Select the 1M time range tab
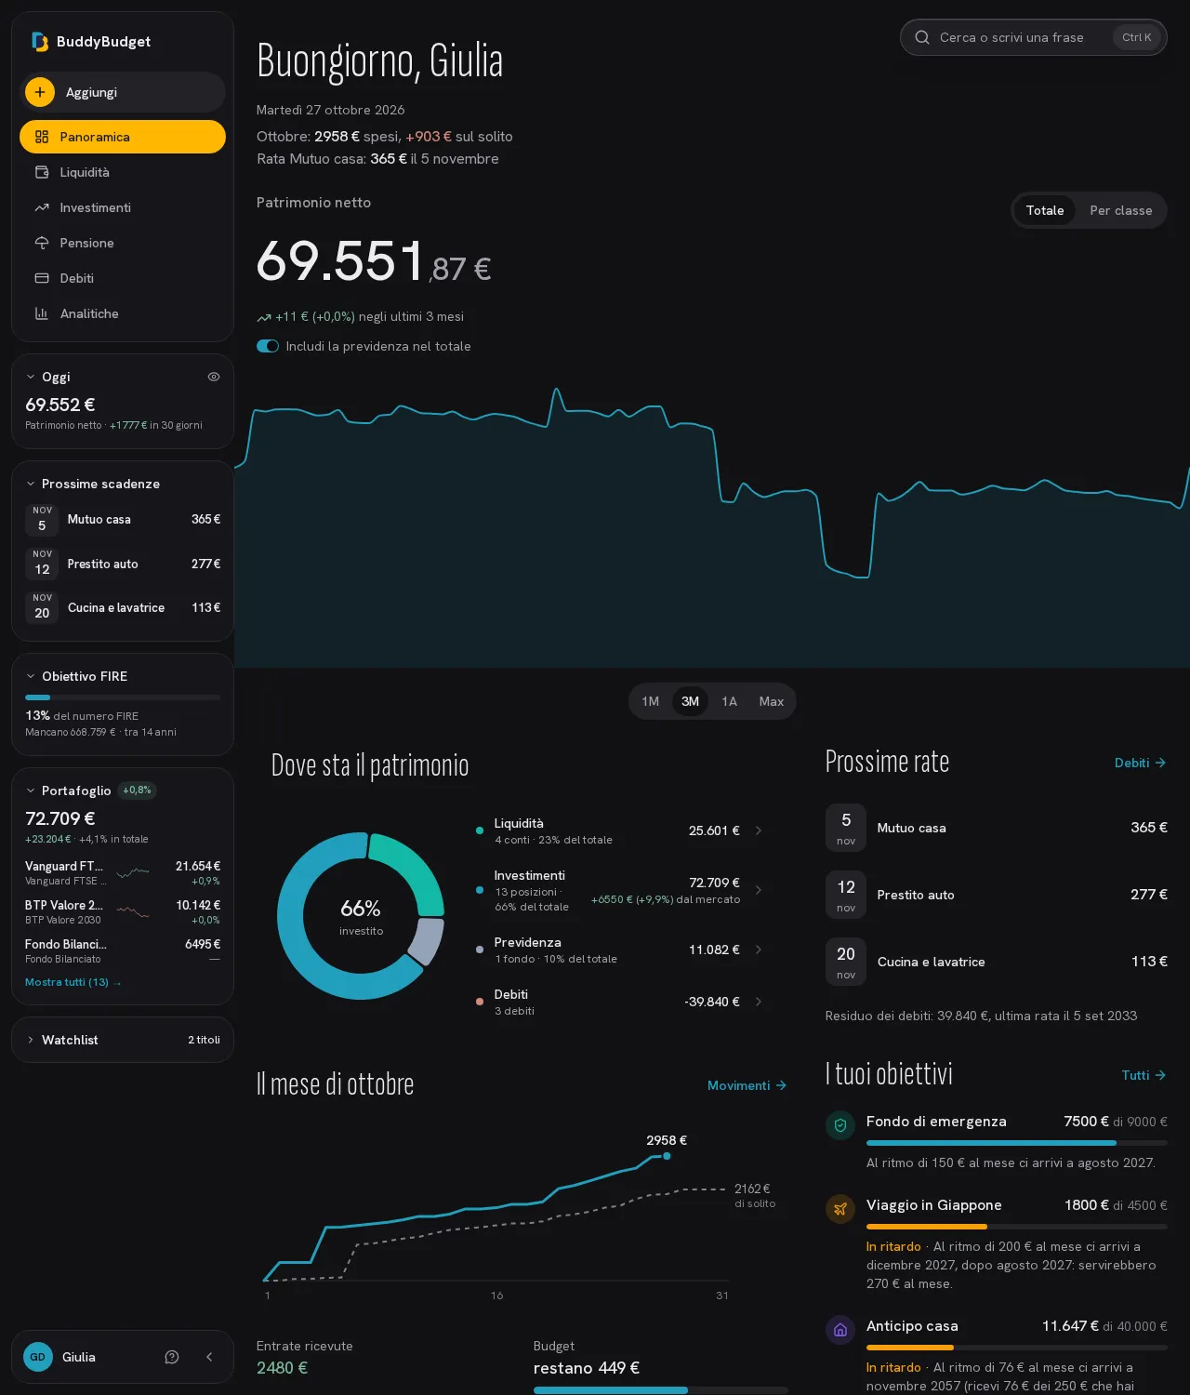Screen dimensions: 1190x1395 [651, 701]
